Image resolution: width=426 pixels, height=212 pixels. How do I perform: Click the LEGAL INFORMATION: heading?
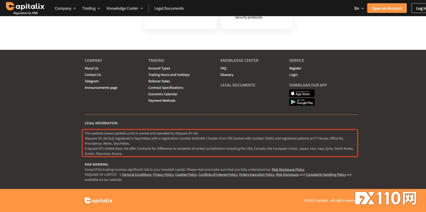[101, 123]
